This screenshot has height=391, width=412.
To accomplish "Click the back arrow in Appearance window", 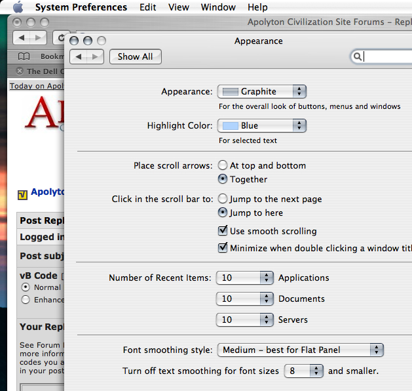I will (x=79, y=57).
